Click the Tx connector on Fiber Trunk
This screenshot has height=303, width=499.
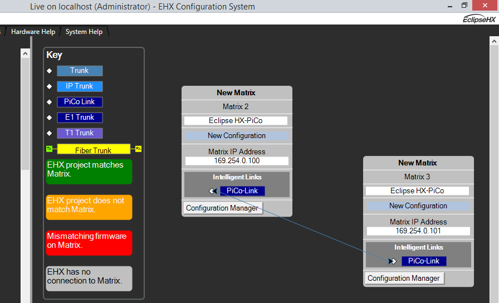(49, 149)
